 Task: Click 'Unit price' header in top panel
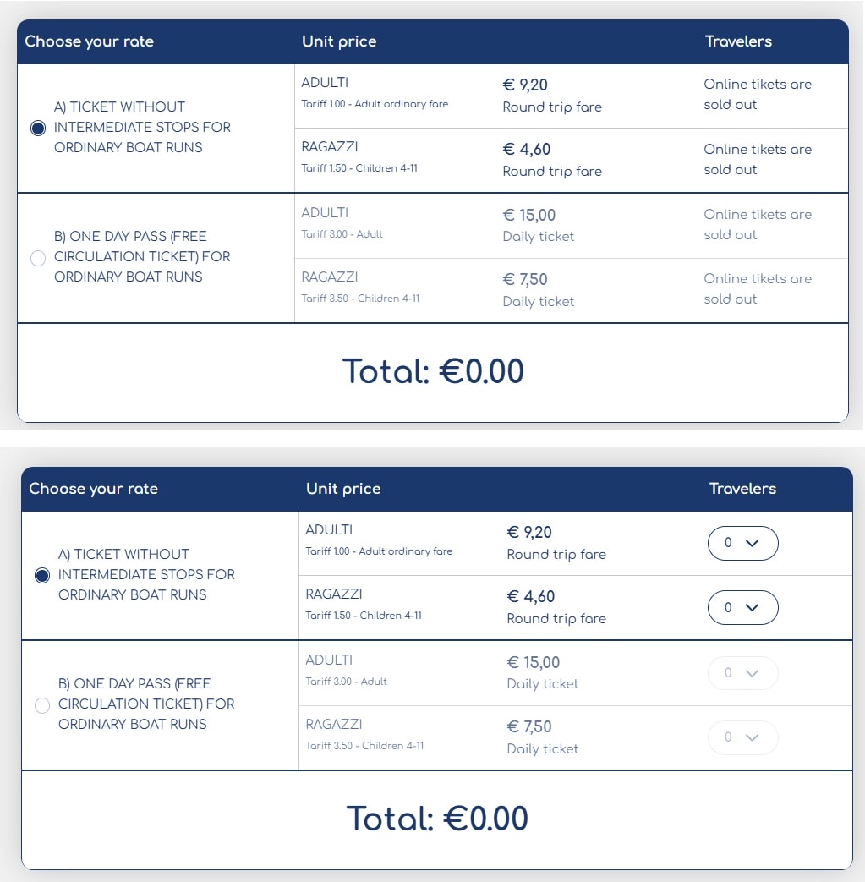click(339, 41)
